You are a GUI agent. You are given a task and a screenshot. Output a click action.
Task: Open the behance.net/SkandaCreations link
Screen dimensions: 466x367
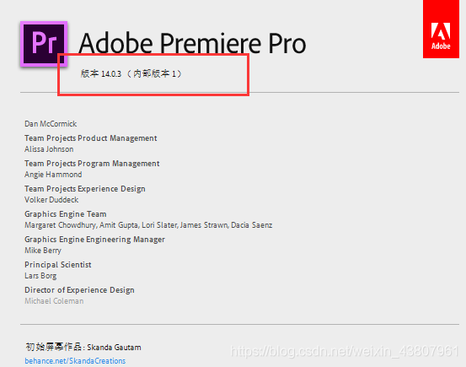[75, 361]
